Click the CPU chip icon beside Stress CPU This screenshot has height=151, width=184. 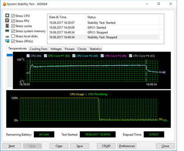pyautogui.click(x=7, y=15)
